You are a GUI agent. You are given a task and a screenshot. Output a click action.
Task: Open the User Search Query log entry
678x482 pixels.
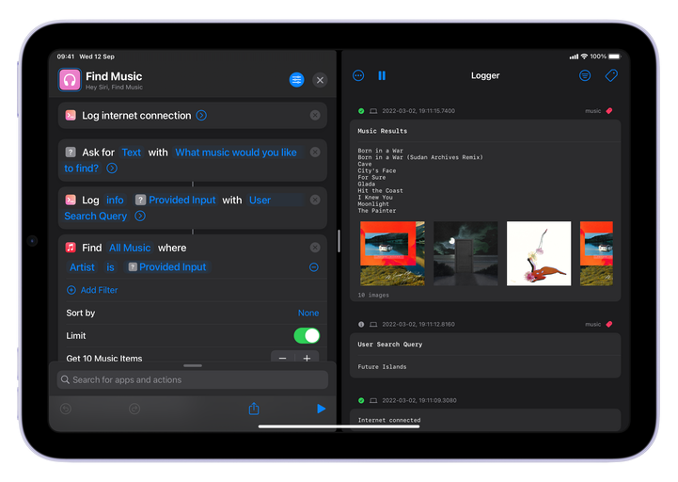click(x=485, y=356)
